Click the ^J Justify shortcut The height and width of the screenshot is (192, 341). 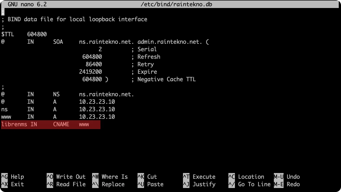(x=199, y=184)
